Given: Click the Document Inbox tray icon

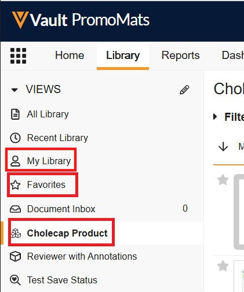Looking at the screenshot, I should click(15, 209).
